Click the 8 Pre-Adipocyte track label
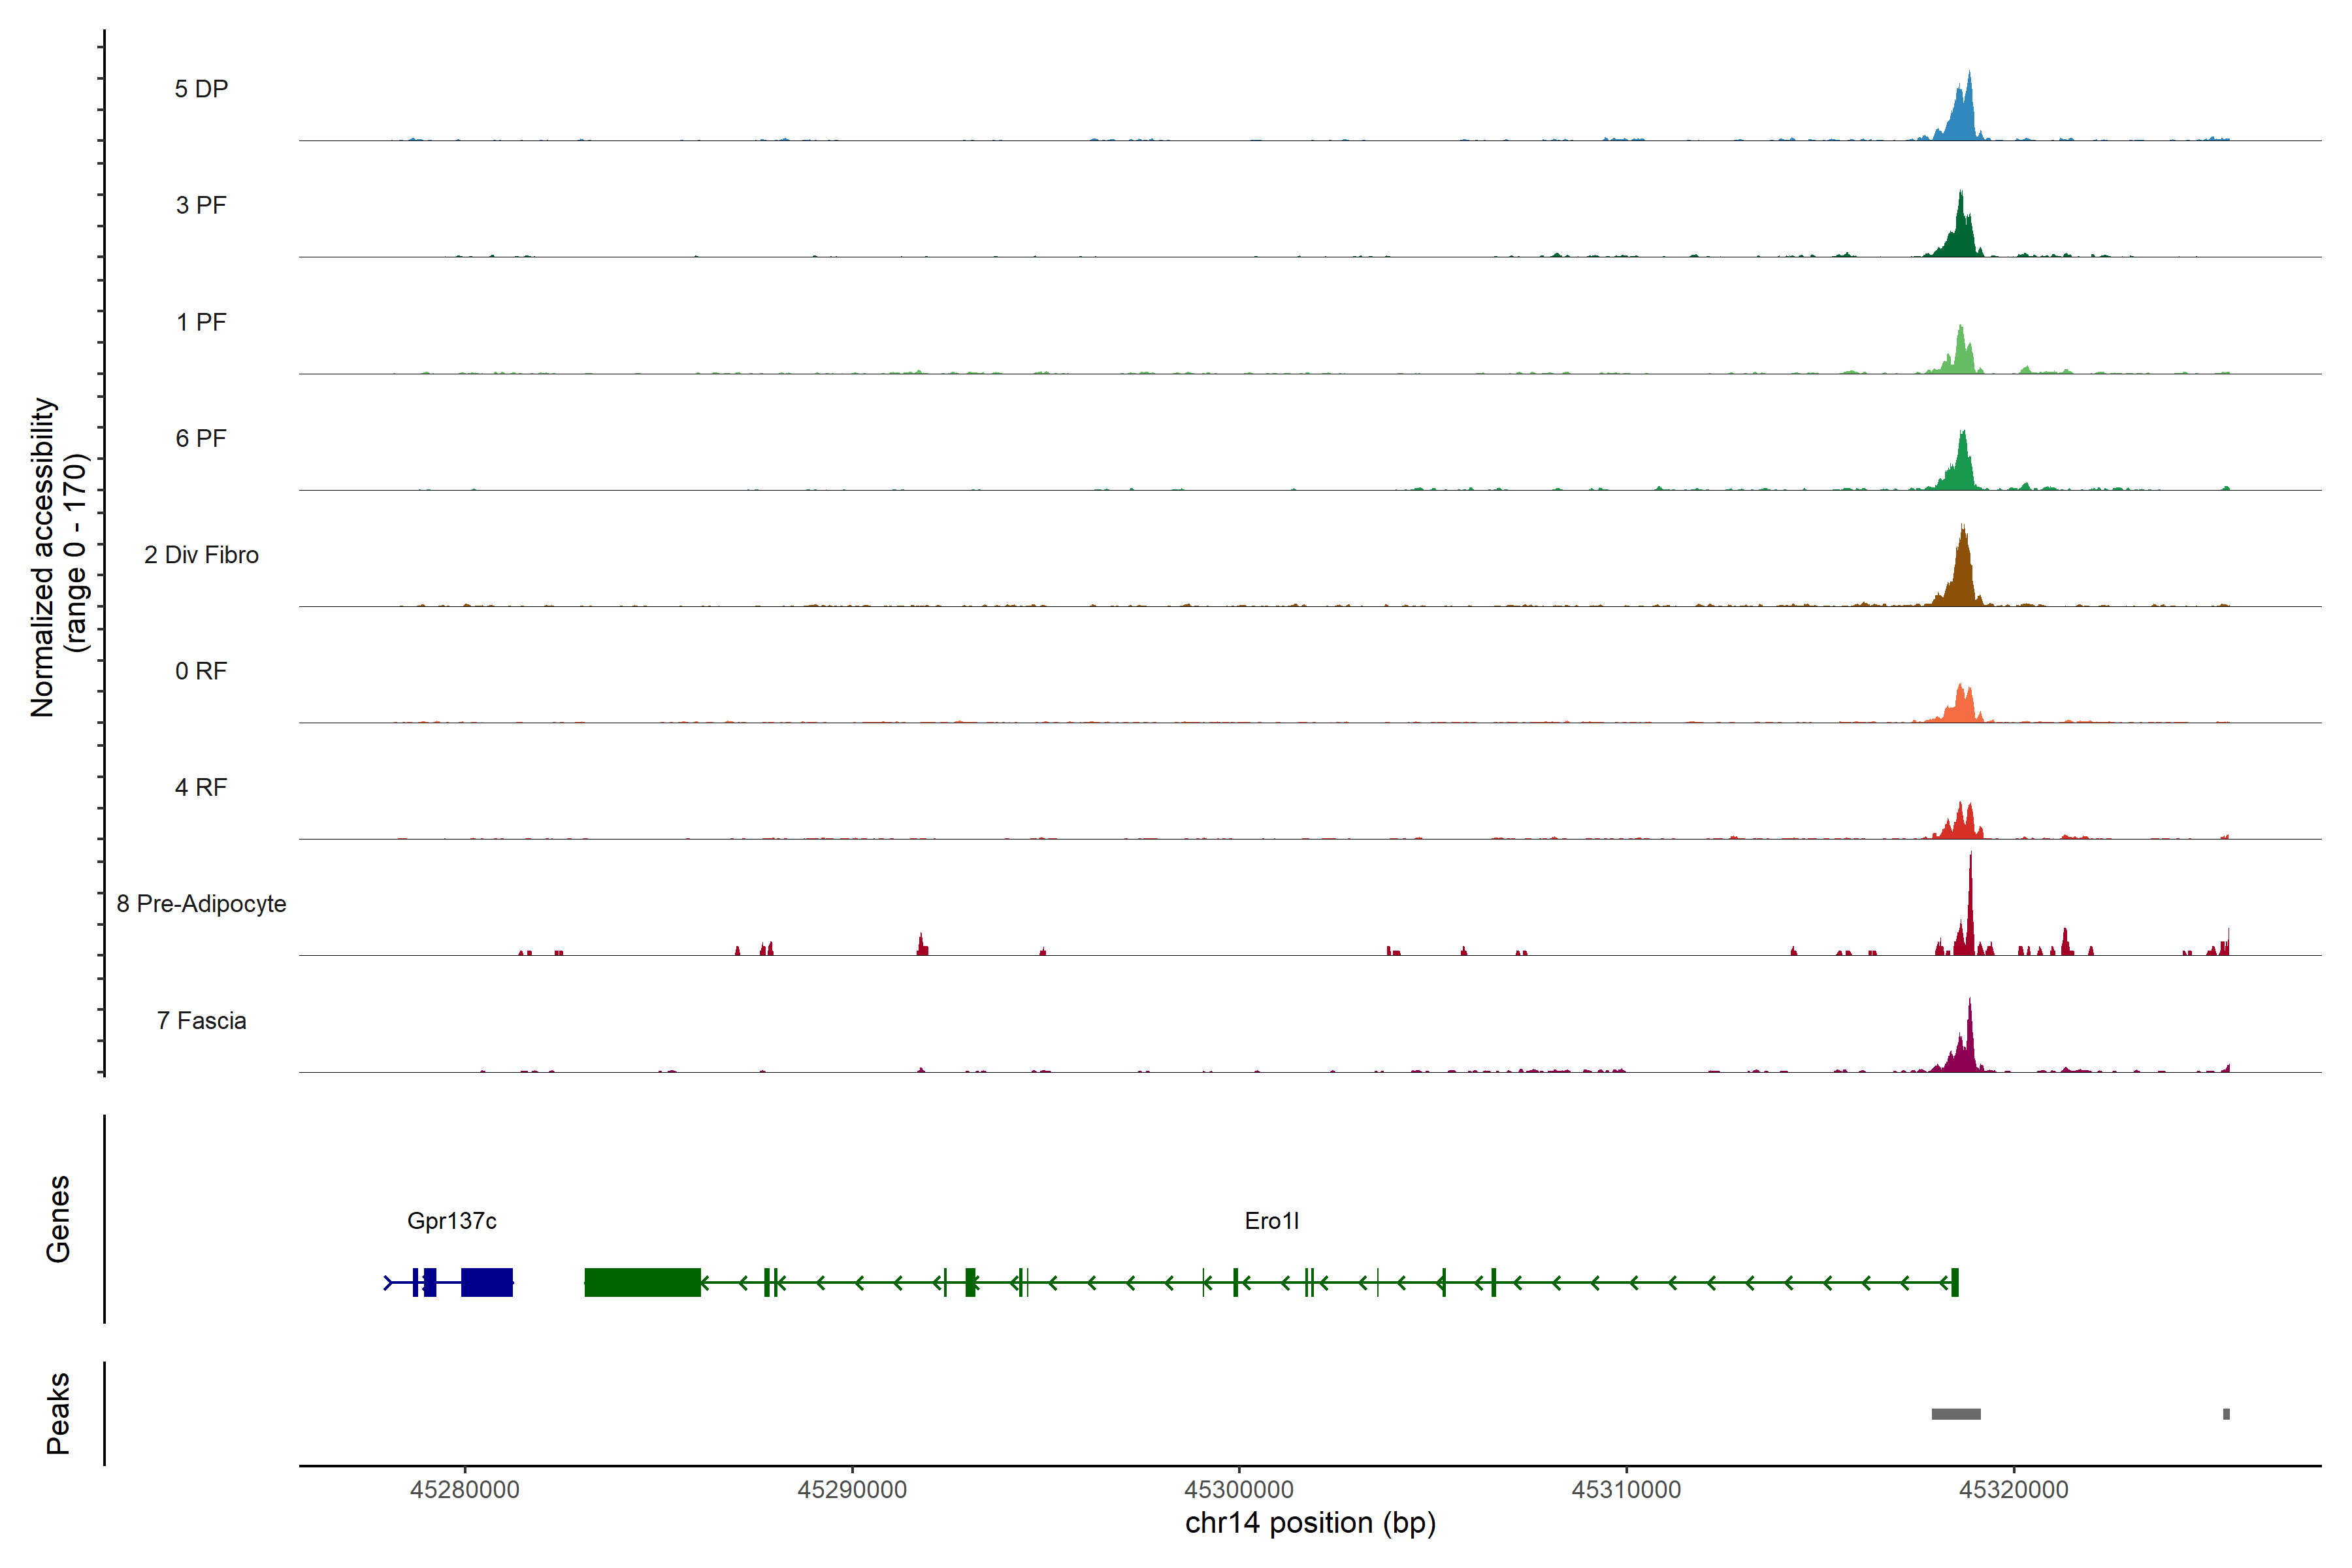Viewport: 2352px width, 1568px height. click(201, 904)
